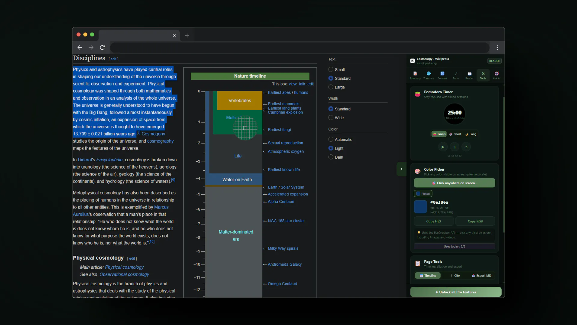577x325 pixels.
Task: Open Earliest fungi in the timeline
Action: pyautogui.click(x=279, y=130)
